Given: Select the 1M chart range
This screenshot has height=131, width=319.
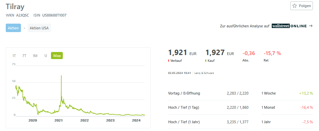Looking at the screenshot, I should tap(35, 55).
